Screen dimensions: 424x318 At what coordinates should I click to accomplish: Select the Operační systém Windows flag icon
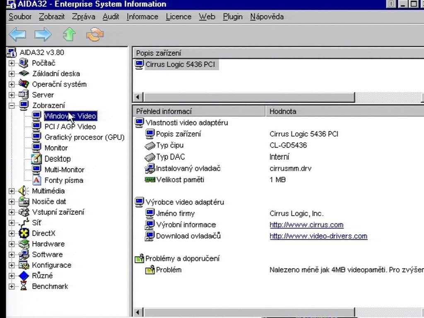click(x=24, y=84)
